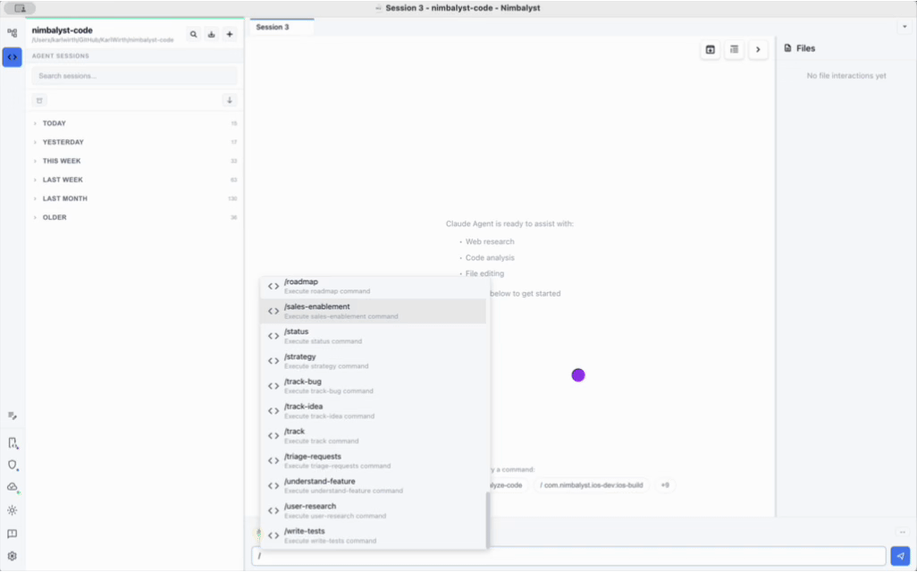Image resolution: width=917 pixels, height=572 pixels.
Task: Open the settings gear at the bottom left
Action: [x=12, y=556]
